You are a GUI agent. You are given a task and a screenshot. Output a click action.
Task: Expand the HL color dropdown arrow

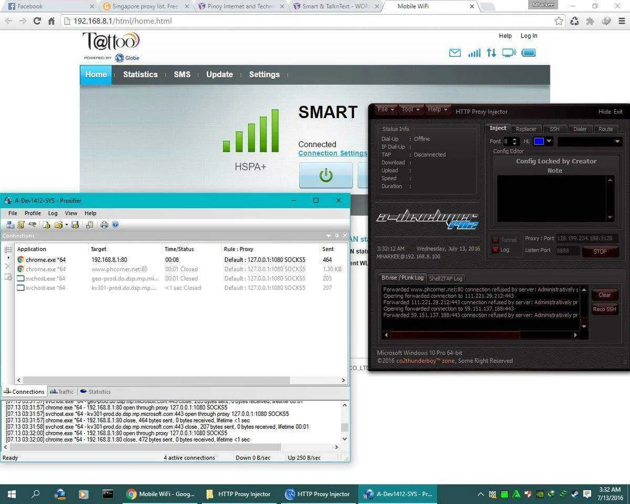point(549,141)
